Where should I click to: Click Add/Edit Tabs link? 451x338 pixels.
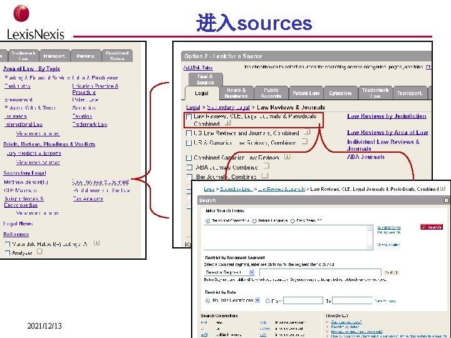coord(198,68)
